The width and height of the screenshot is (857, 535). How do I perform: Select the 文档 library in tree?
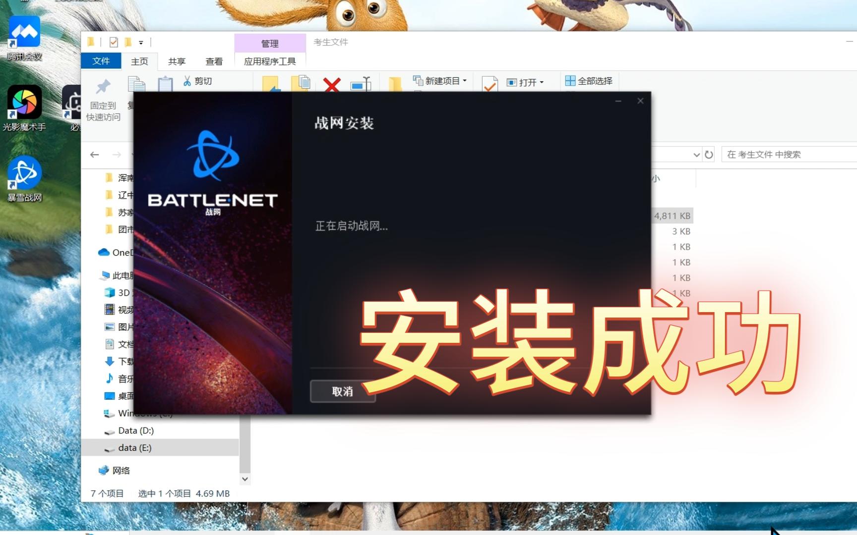(119, 344)
